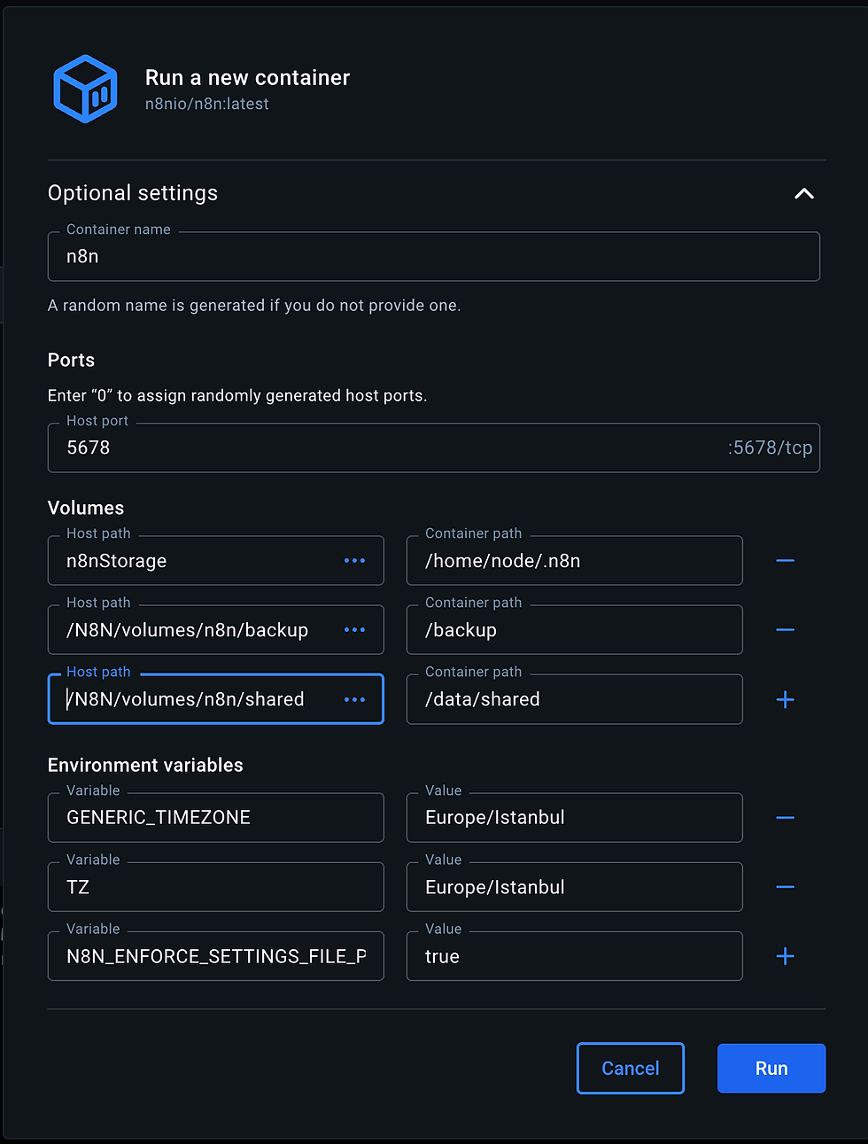Click the TZ value Europe/Istanbul field
The image size is (868, 1144).
coord(573,887)
